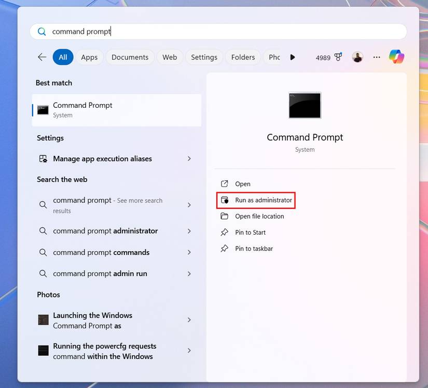Image resolution: width=428 pixels, height=388 pixels.
Task: Pin Command Prompt to Start
Action: coord(249,232)
